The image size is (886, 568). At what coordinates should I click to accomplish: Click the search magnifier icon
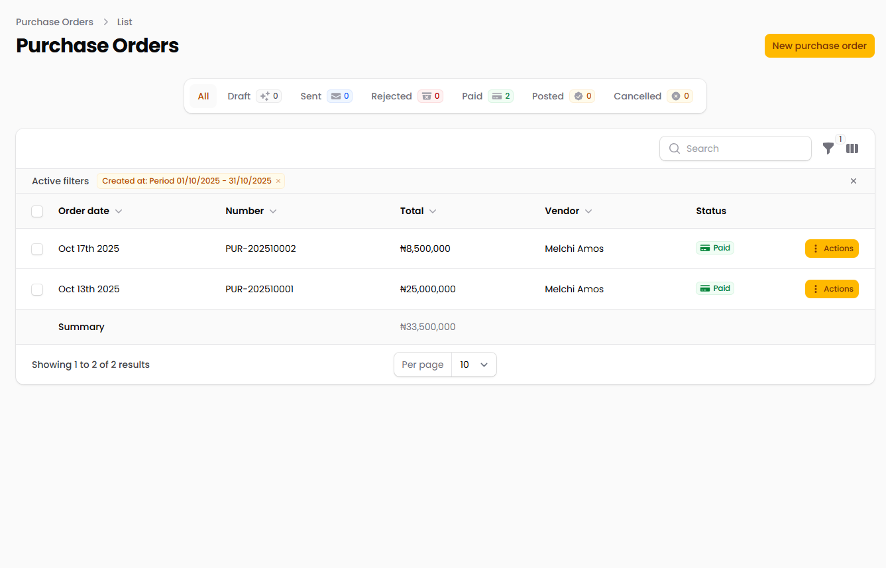point(675,148)
